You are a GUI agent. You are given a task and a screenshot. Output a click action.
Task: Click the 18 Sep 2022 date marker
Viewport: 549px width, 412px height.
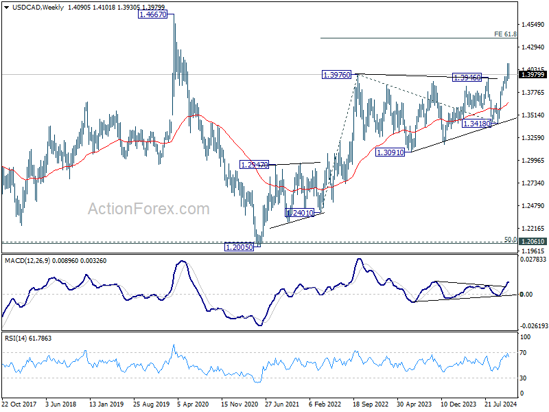[x=370, y=404]
